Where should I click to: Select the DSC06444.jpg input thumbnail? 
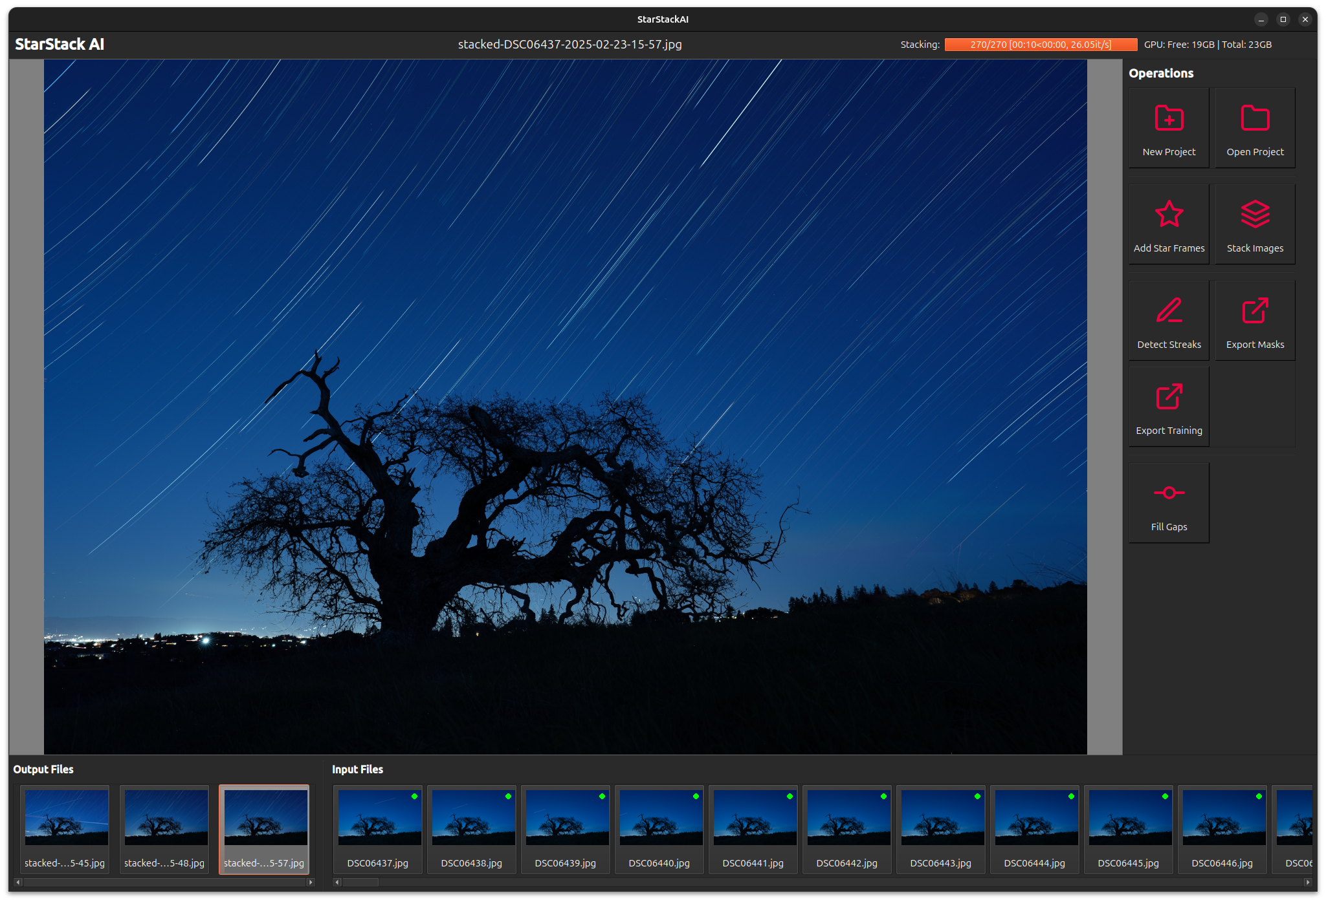click(1035, 818)
